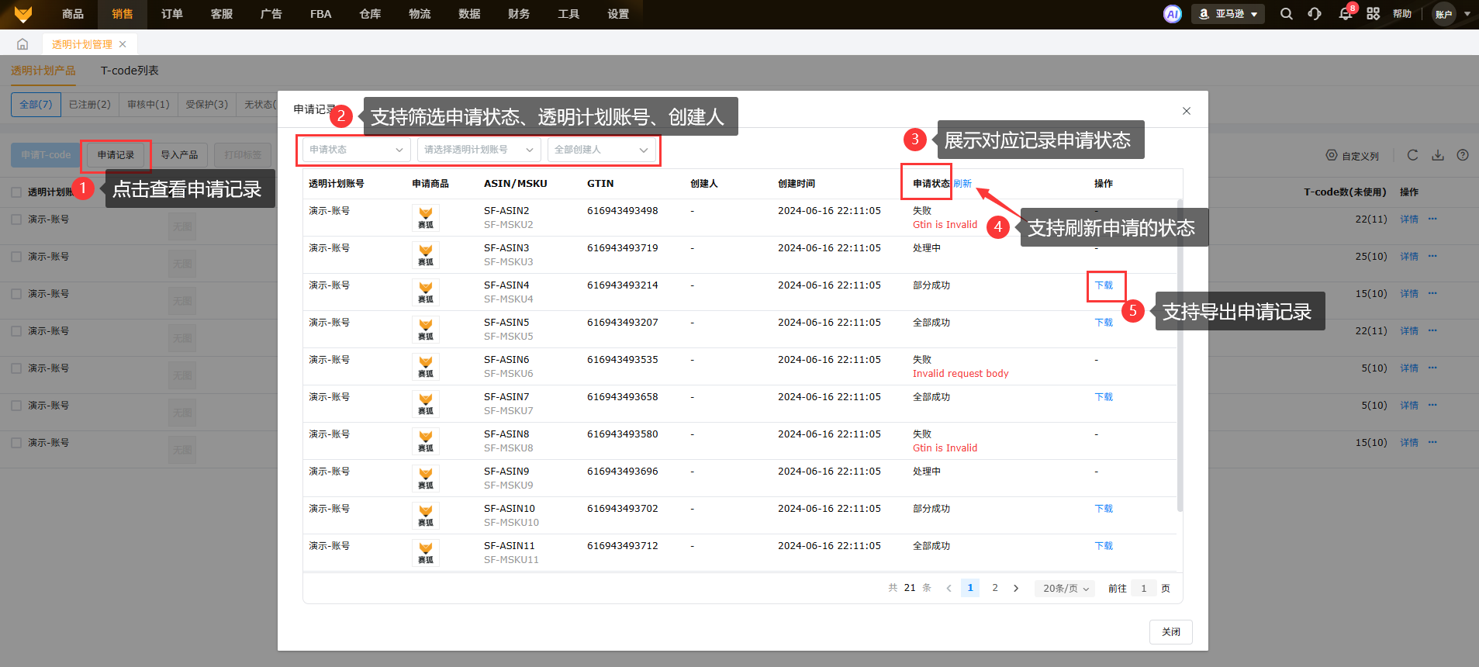Click the help question mark icon

coord(1462,155)
